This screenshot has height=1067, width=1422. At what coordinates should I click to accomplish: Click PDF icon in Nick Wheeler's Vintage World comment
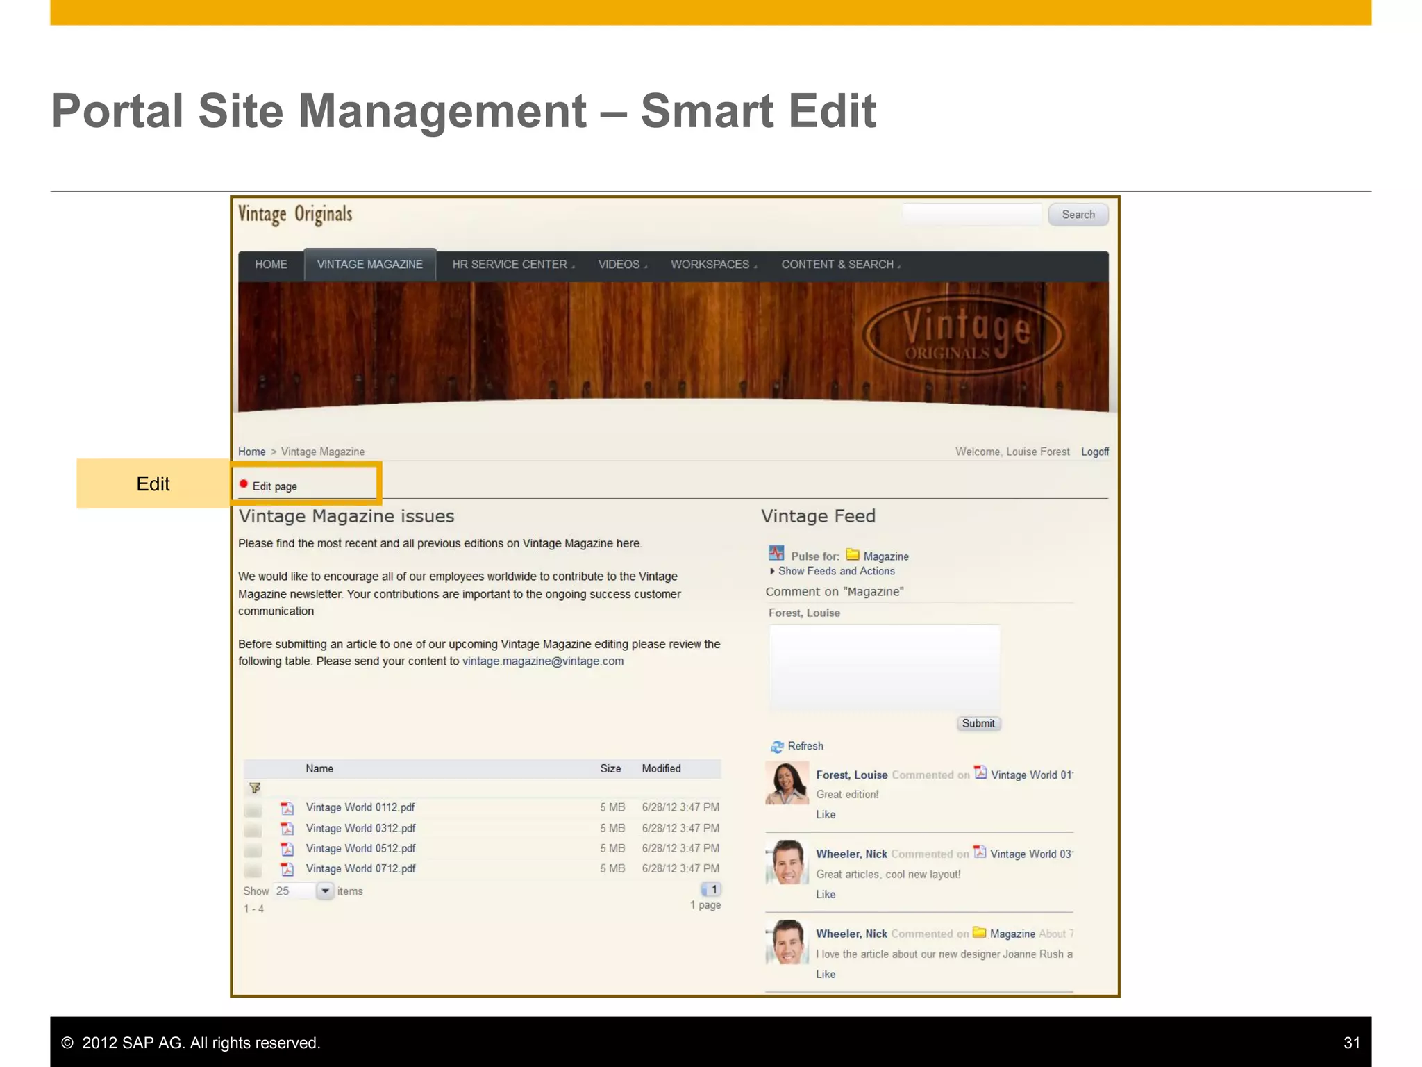(980, 852)
